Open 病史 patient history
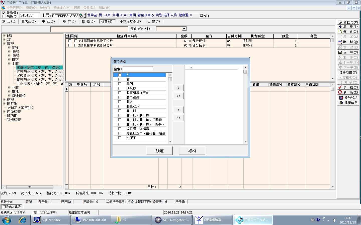The height and width of the screenshot is (225, 361). (348, 27)
